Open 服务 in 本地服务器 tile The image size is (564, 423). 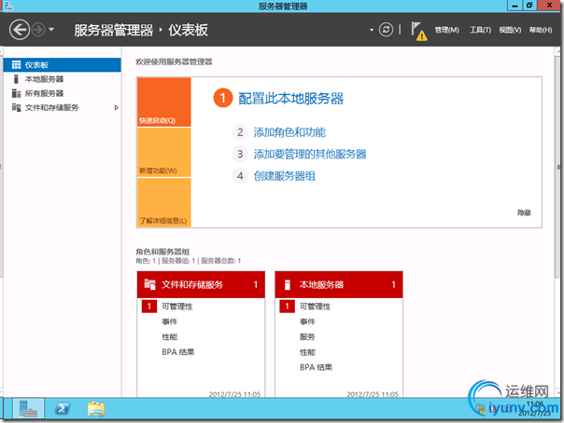(x=307, y=337)
